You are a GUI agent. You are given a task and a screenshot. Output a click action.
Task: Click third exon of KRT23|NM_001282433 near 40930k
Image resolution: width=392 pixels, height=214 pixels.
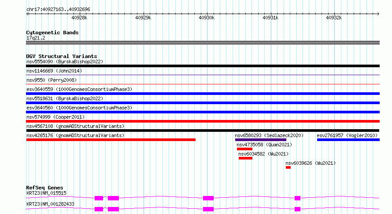(x=208, y=209)
